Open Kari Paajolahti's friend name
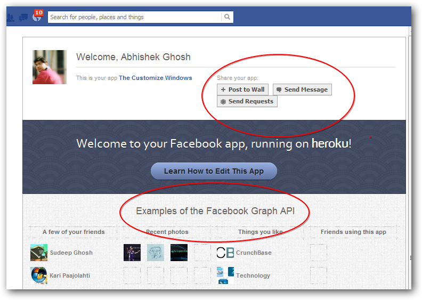 pos(70,275)
